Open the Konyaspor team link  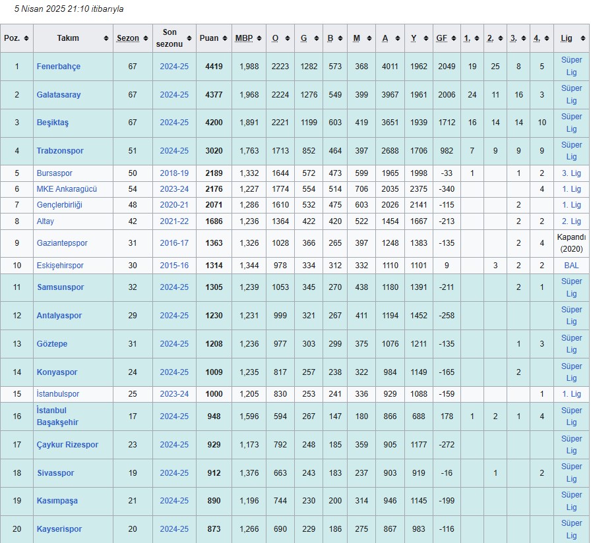click(57, 372)
